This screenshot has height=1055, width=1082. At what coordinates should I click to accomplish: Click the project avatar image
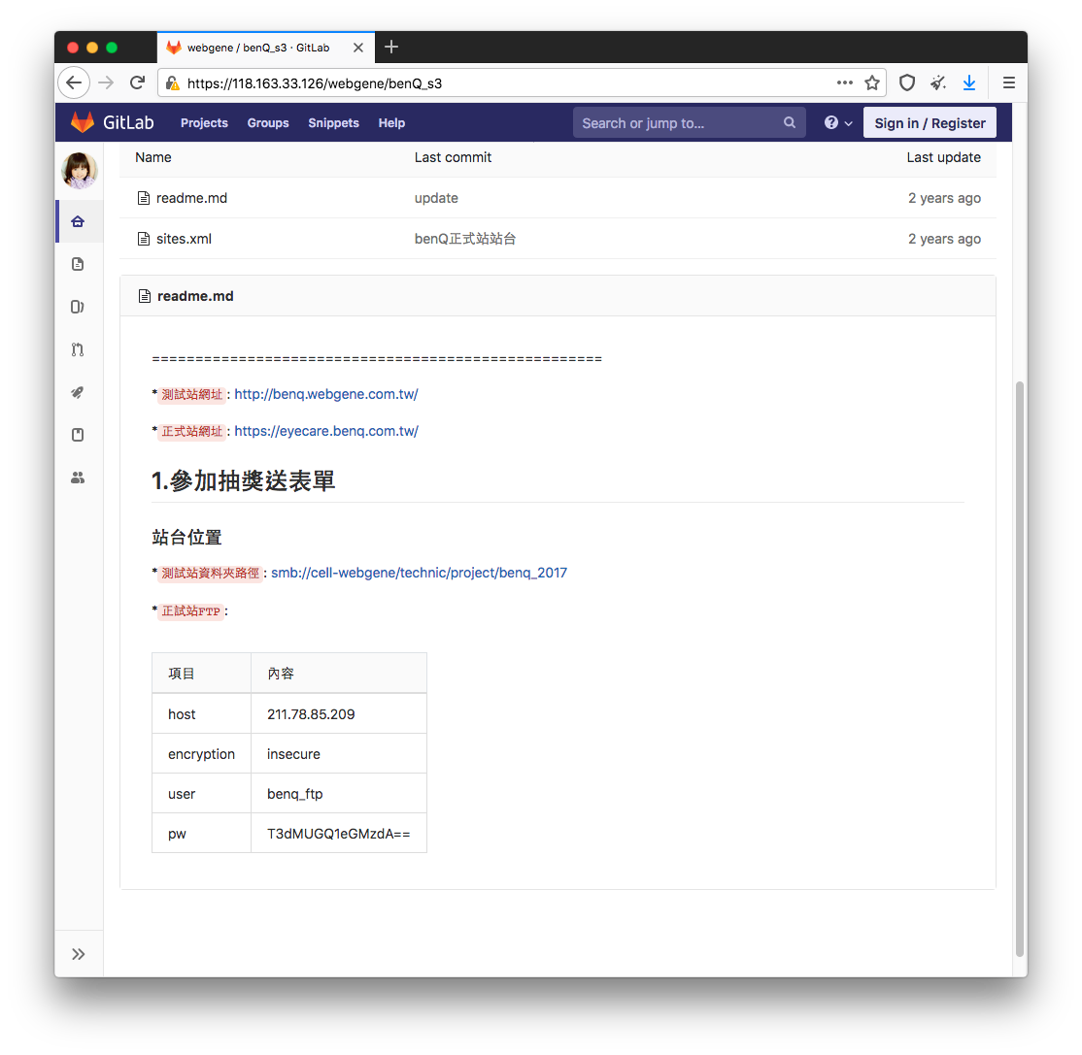[80, 170]
